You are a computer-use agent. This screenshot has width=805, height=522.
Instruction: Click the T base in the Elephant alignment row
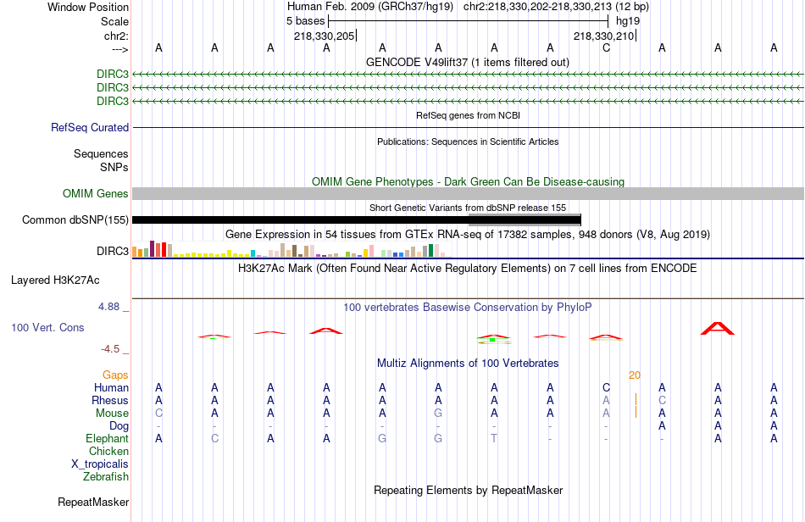(494, 438)
